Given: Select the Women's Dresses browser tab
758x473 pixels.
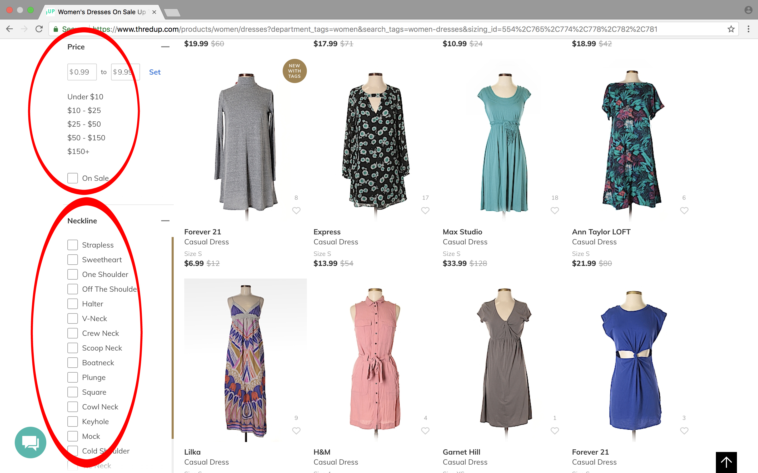Looking at the screenshot, I should (x=100, y=12).
